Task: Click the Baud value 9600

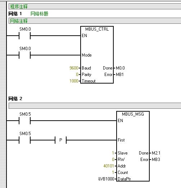Action: tap(74, 68)
